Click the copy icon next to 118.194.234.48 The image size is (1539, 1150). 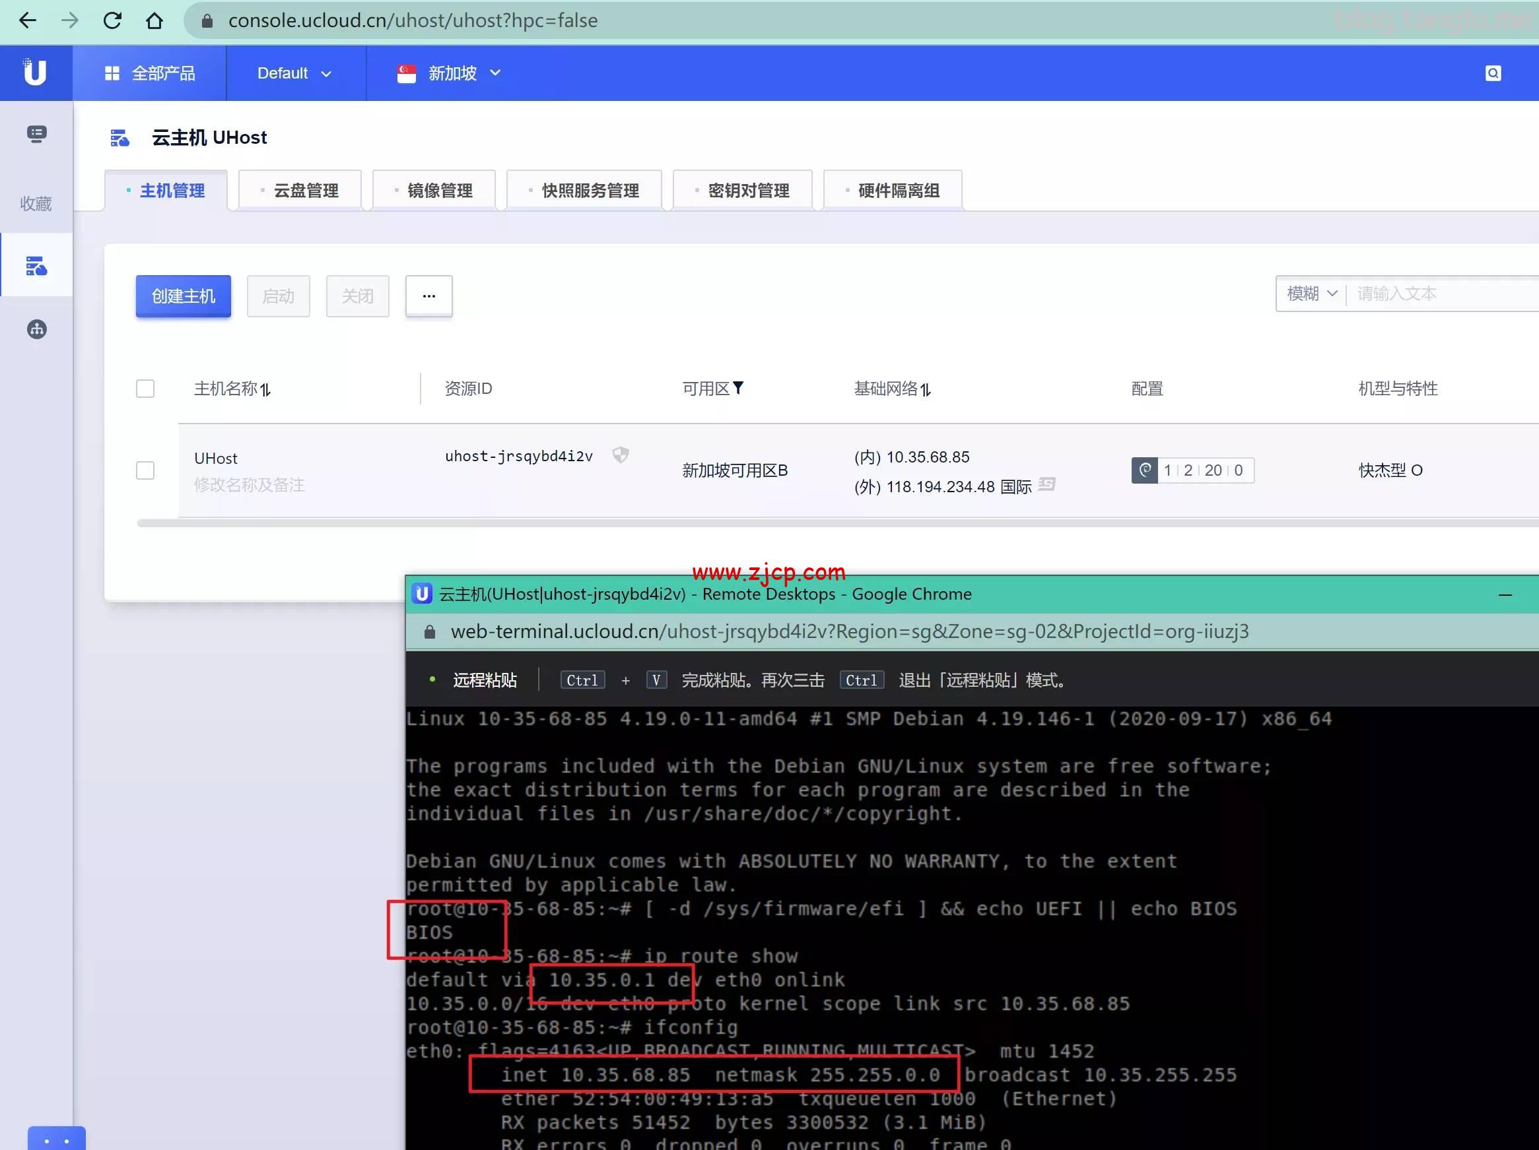point(1048,485)
